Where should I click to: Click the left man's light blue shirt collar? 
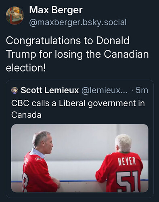[x=37, y=153]
